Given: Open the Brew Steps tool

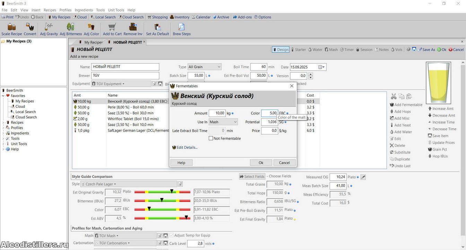Looking at the screenshot, I should point(181,27).
